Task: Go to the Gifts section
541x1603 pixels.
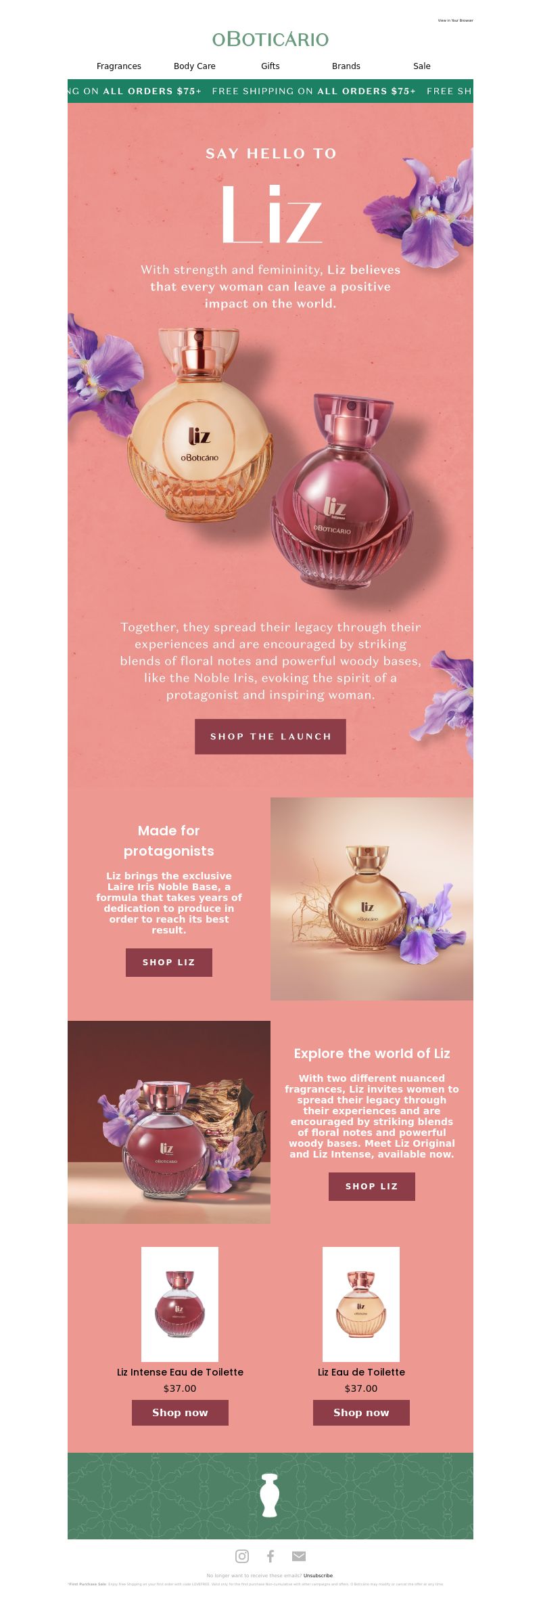Action: point(270,66)
